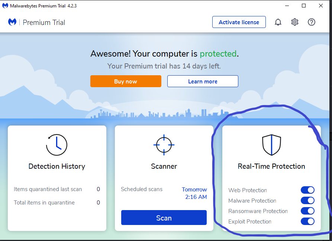
Task: Open scheduled scan time Tomorrow 2:16 AM
Action: pyautogui.click(x=194, y=193)
